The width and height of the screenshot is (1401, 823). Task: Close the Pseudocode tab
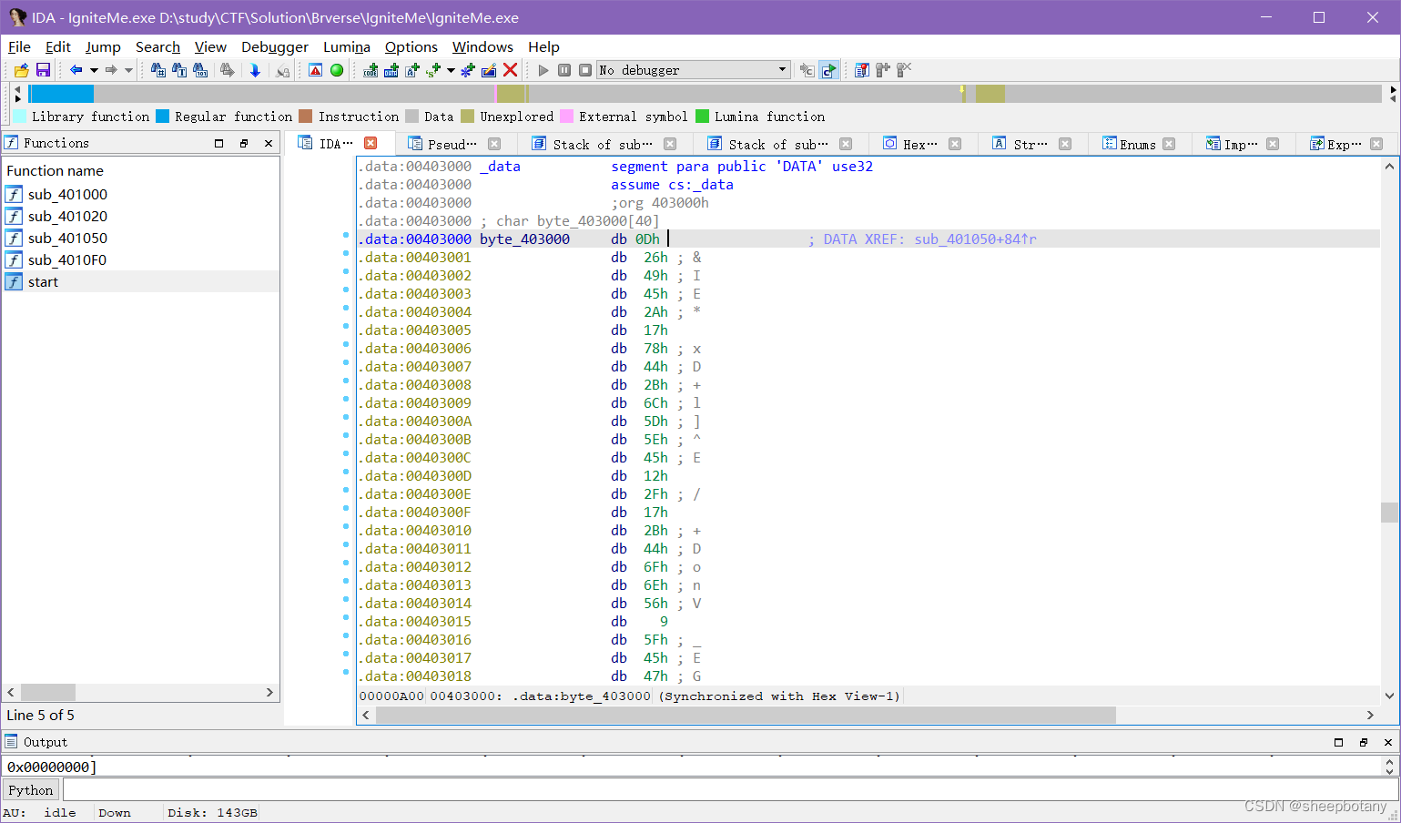point(494,144)
